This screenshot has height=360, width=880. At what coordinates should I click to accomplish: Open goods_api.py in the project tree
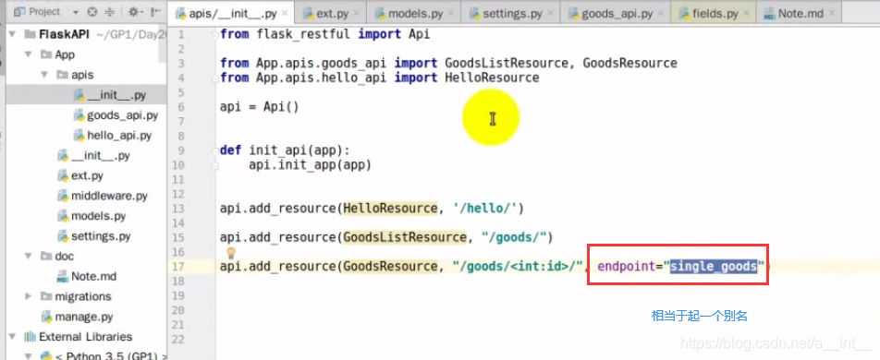tap(122, 115)
